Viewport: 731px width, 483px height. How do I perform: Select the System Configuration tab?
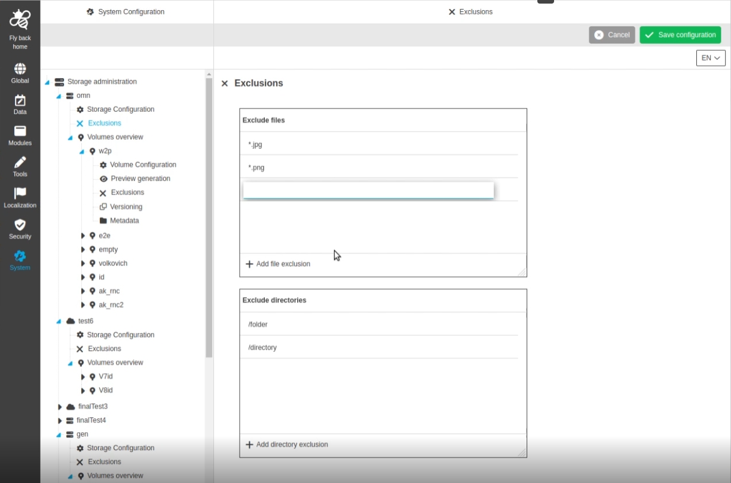point(126,12)
